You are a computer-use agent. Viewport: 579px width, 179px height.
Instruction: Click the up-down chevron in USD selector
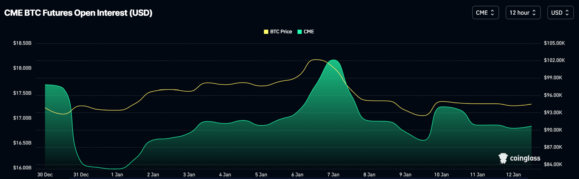pos(567,13)
